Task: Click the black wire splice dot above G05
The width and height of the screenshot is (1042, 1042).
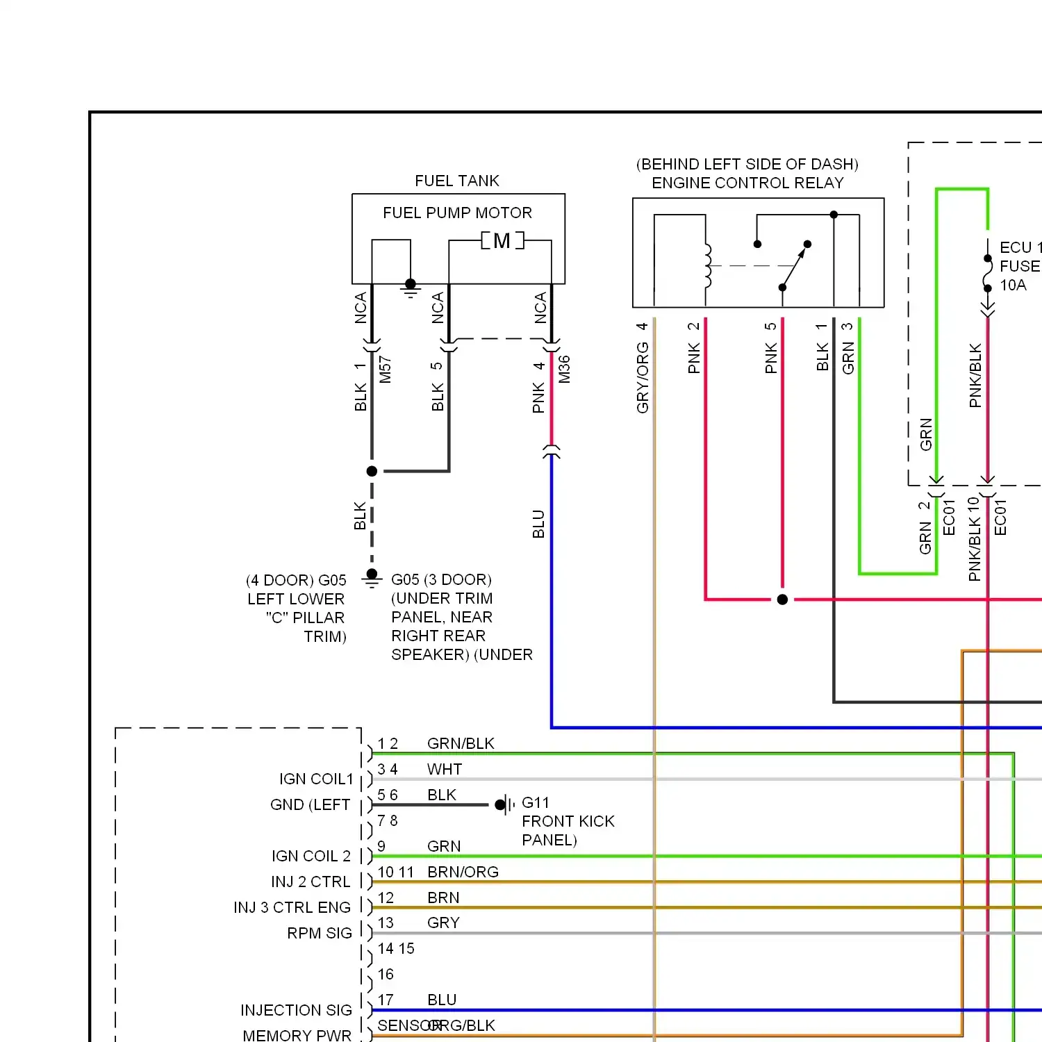Action: 372,471
